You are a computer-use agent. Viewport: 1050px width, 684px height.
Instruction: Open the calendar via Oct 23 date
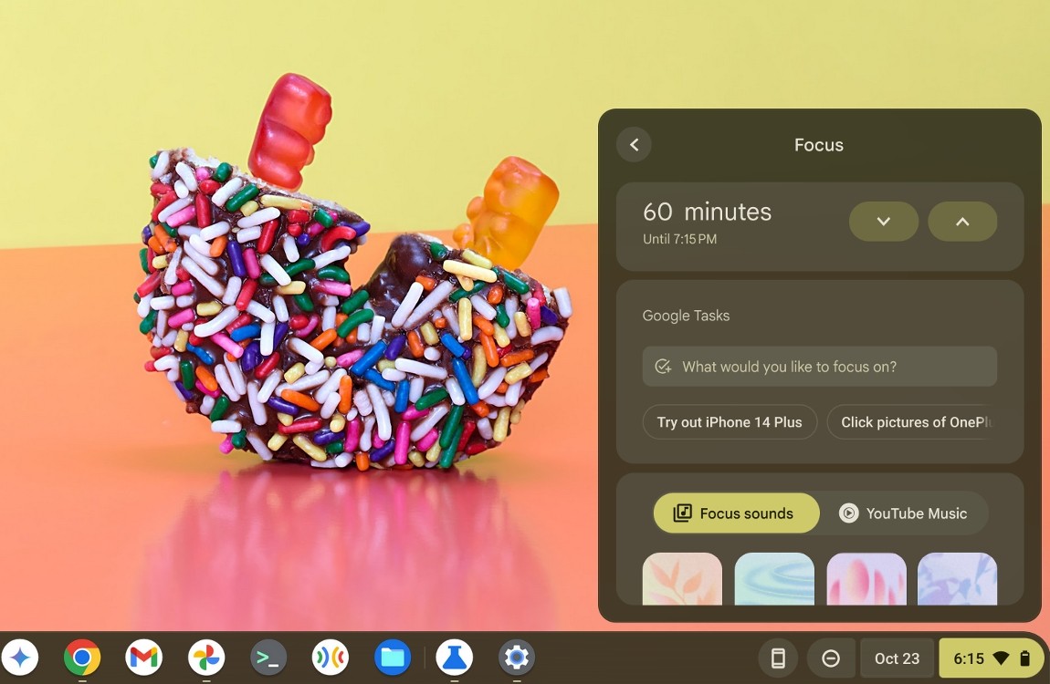[897, 658]
